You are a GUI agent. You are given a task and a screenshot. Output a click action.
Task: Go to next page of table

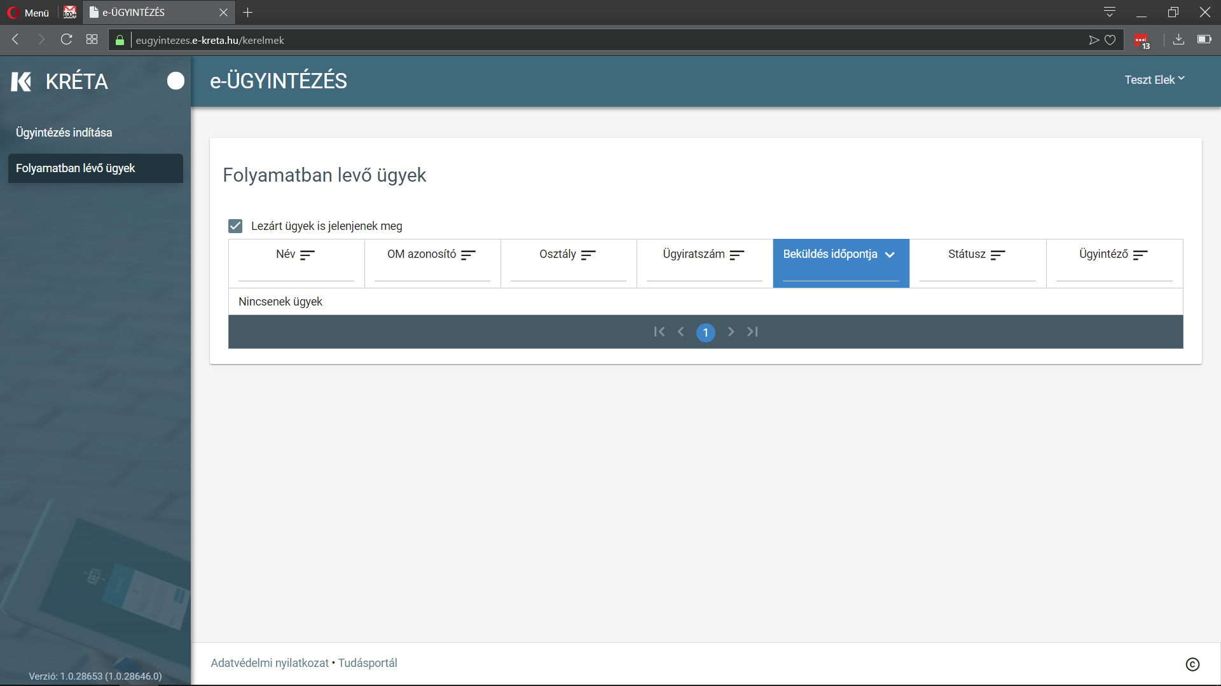click(x=731, y=332)
